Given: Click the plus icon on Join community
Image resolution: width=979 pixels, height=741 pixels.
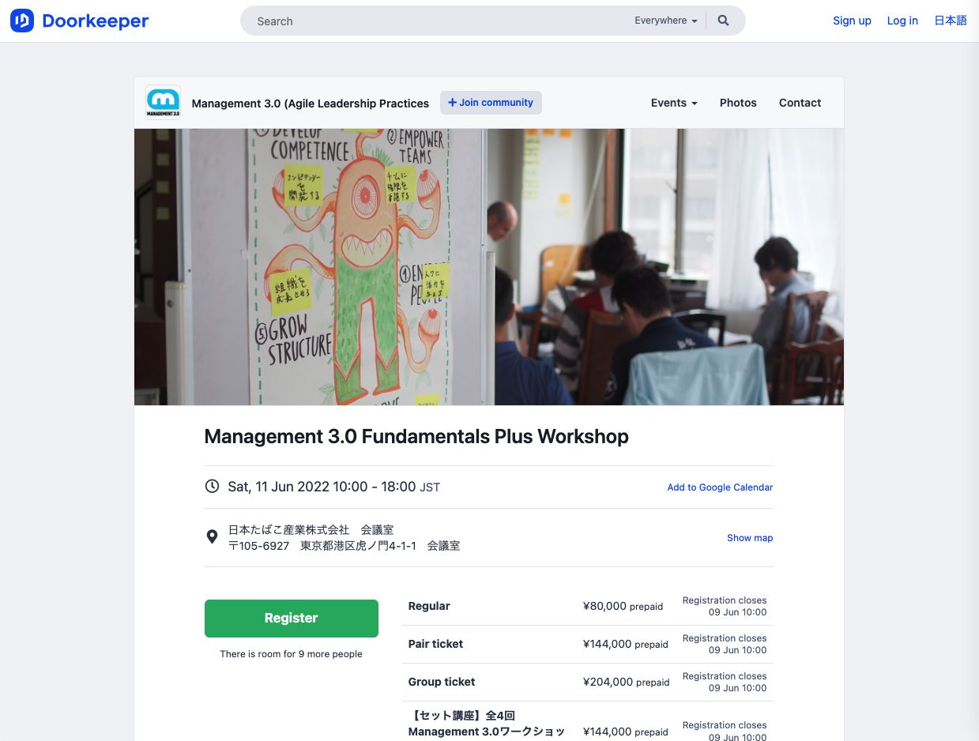Looking at the screenshot, I should 453,103.
